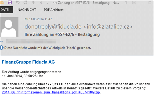This screenshot has width=154, height=107.
Task: Click the Redo circular arrow icon
Action: (26, 2)
